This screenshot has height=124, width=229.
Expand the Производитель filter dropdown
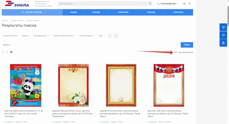(x=41, y=36)
